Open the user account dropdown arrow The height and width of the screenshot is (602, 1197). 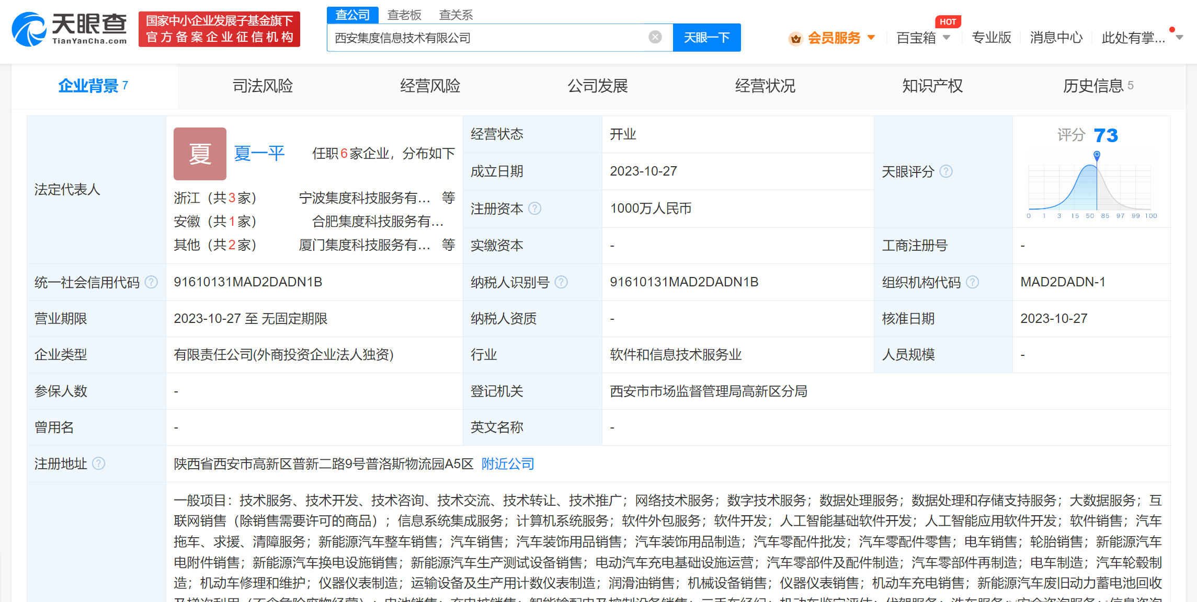point(1179,38)
